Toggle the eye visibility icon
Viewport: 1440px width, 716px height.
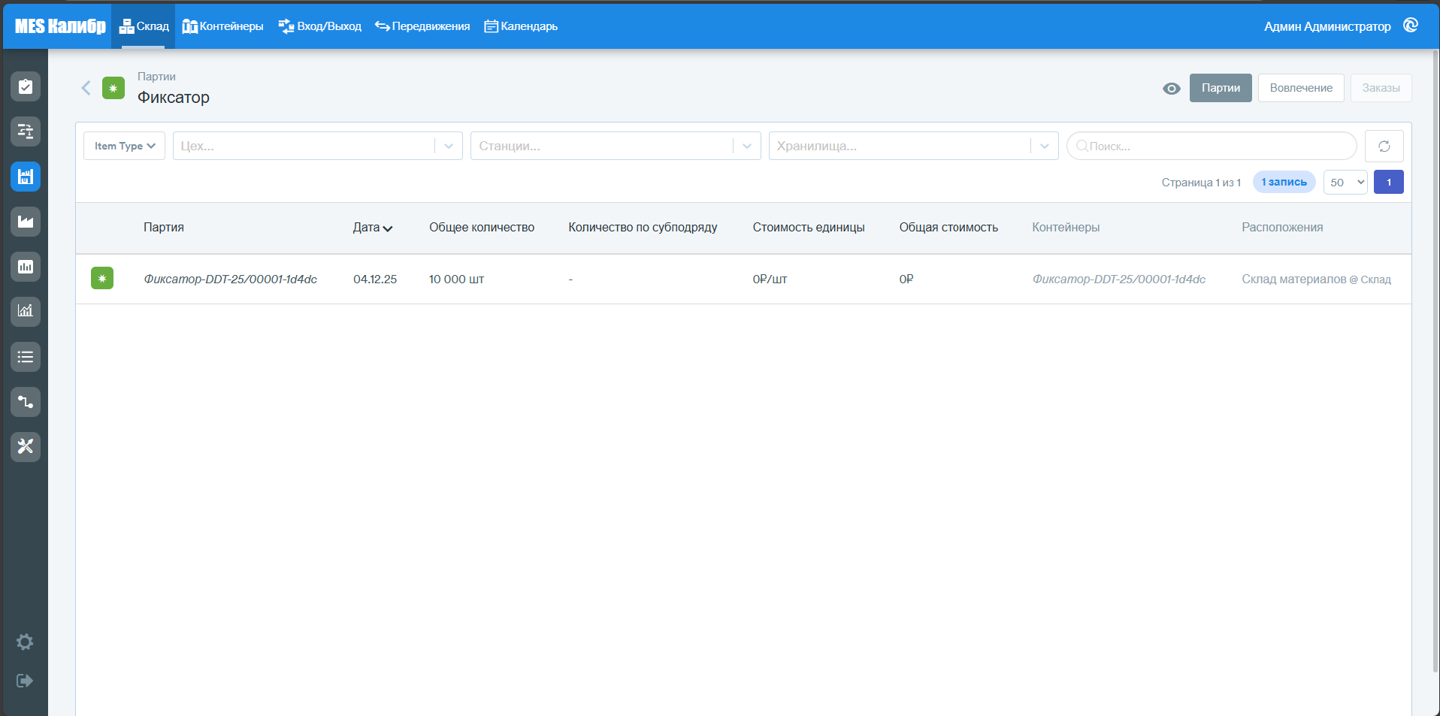point(1171,89)
